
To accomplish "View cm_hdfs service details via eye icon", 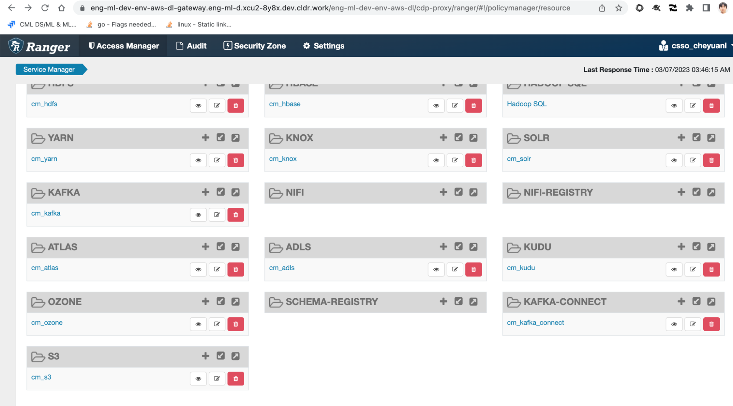I will coord(198,106).
